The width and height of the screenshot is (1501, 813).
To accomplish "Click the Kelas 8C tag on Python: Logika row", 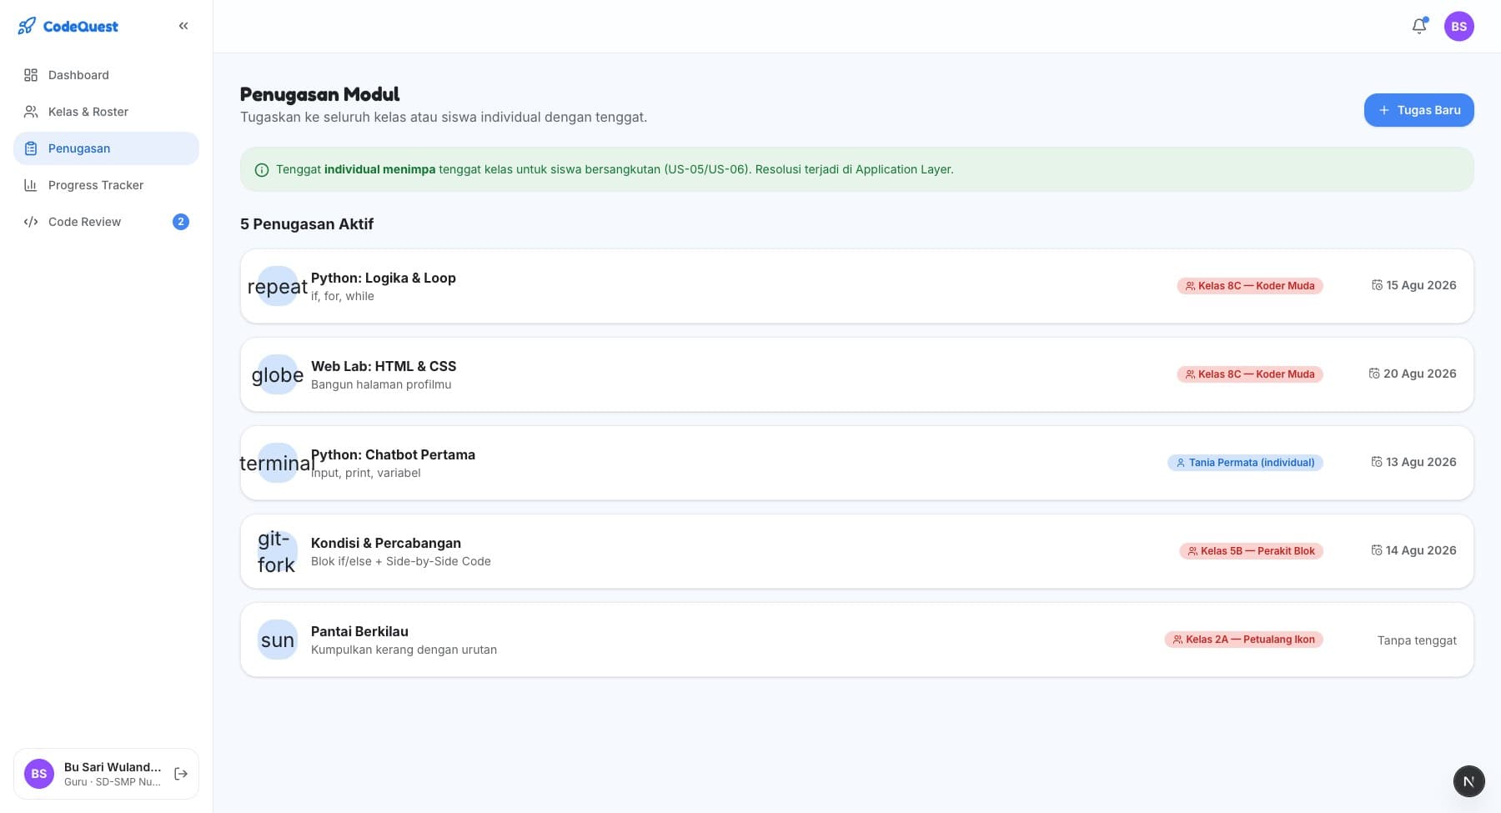I will pyautogui.click(x=1250, y=286).
